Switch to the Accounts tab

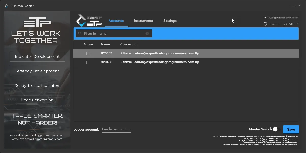[x=116, y=21]
